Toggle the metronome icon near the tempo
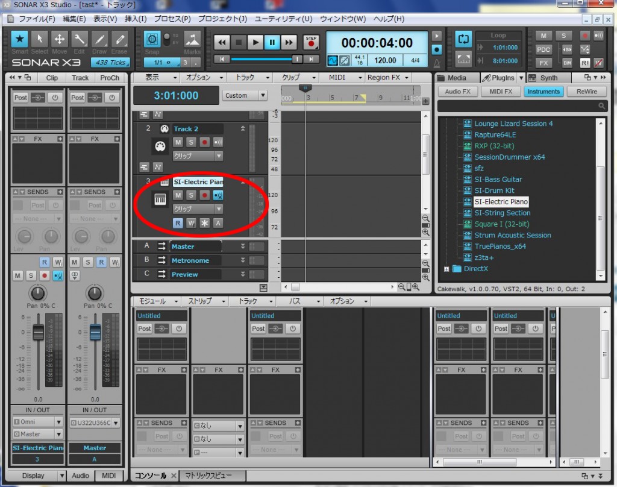The width and height of the screenshot is (617, 487). point(436,63)
